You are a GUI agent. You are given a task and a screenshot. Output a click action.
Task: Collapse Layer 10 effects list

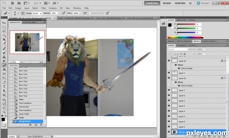coord(225,78)
